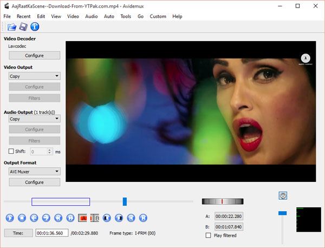Jump to next keyframe double-arrow button
Image resolution: width=325 pixels, height=248 pixels.
(70, 218)
